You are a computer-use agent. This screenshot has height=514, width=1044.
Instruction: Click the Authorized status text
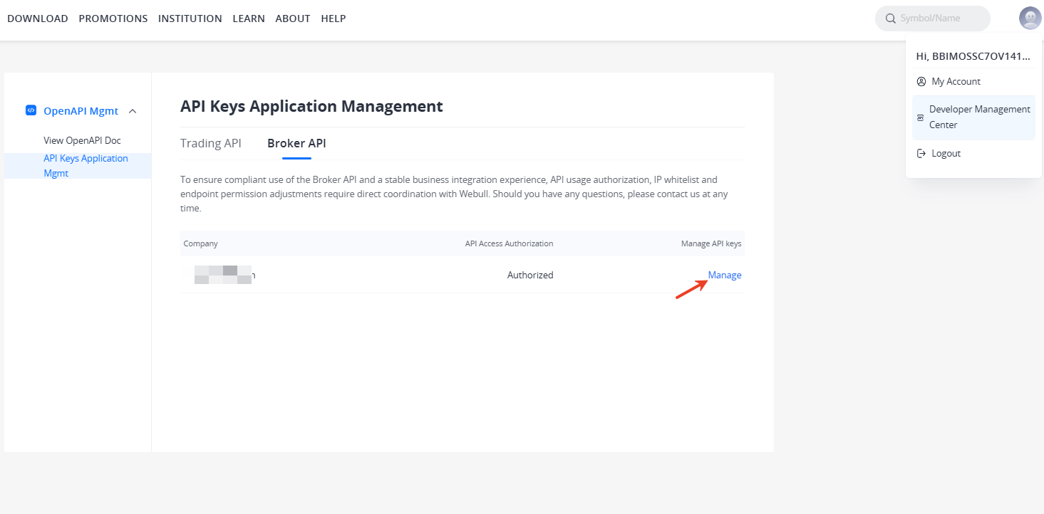pos(529,275)
